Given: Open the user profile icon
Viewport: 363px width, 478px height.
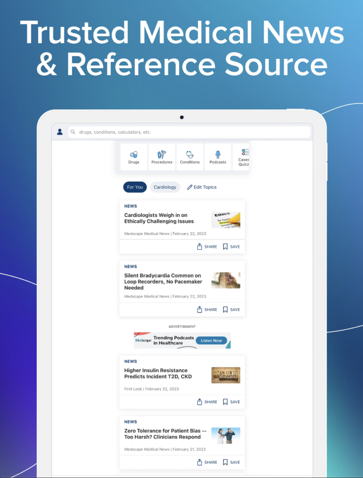Looking at the screenshot, I should pos(60,132).
